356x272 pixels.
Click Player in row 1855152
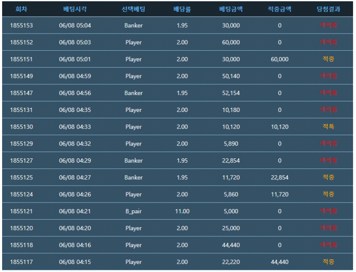[x=133, y=43]
